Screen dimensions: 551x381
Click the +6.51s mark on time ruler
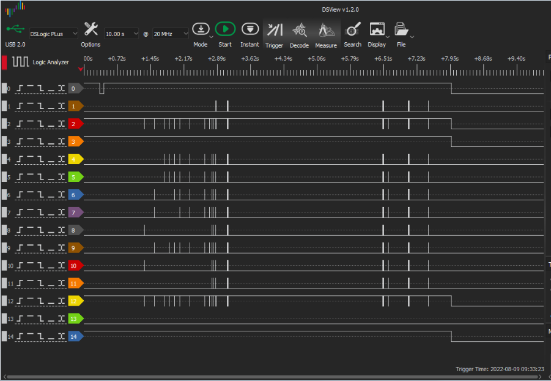pos(383,58)
